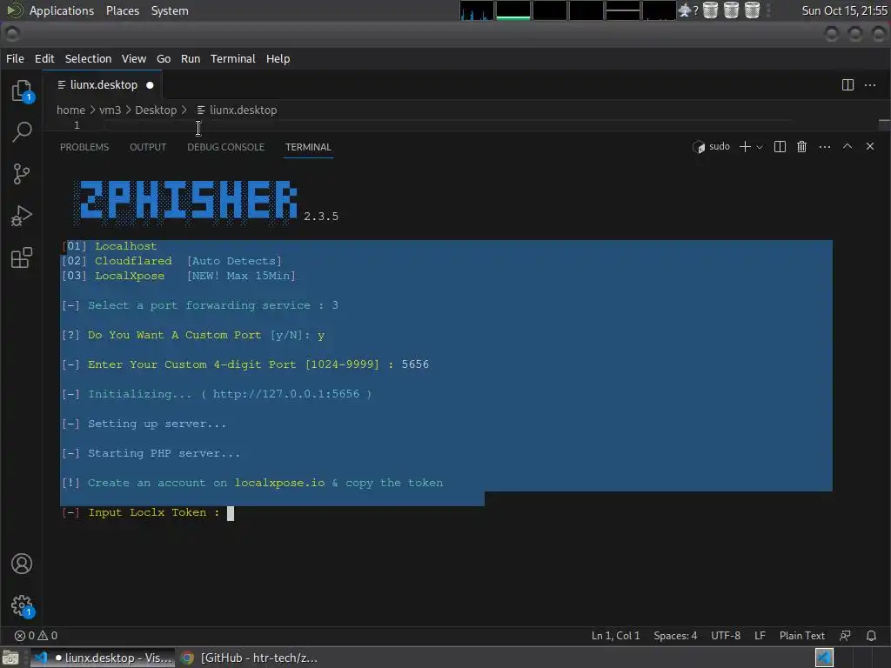Open the Extensions view icon
This screenshot has width=891, height=668.
point(22,257)
